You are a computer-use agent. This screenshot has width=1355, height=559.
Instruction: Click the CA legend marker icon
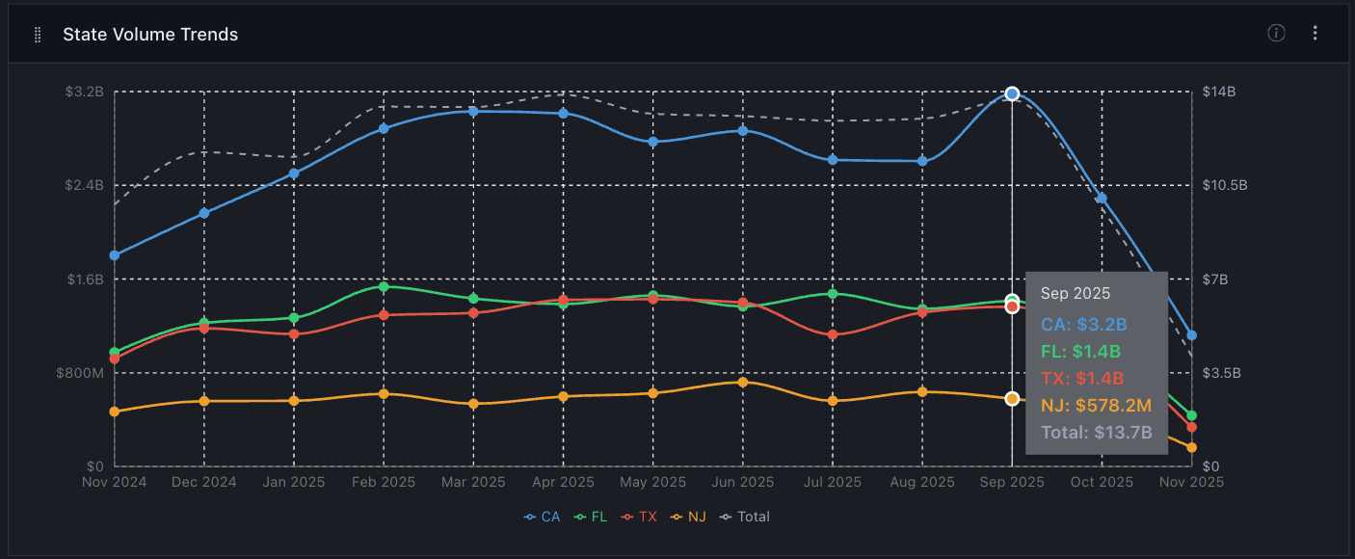(528, 517)
